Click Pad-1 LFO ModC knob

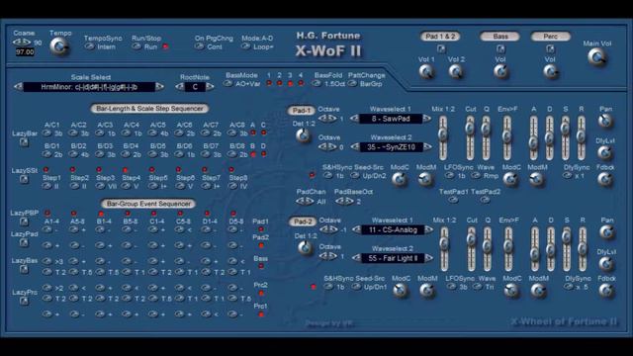pyautogui.click(x=510, y=179)
